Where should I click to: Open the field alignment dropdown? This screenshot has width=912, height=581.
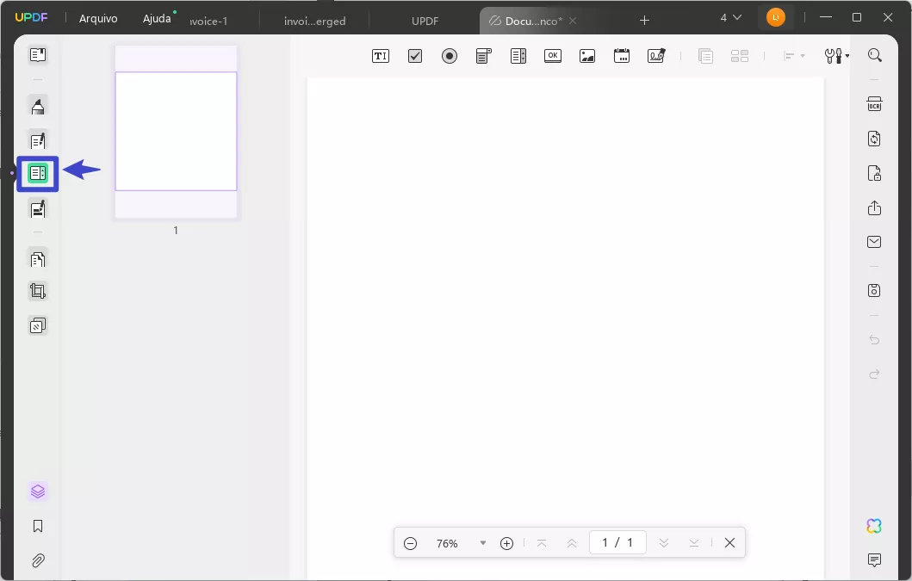click(791, 56)
